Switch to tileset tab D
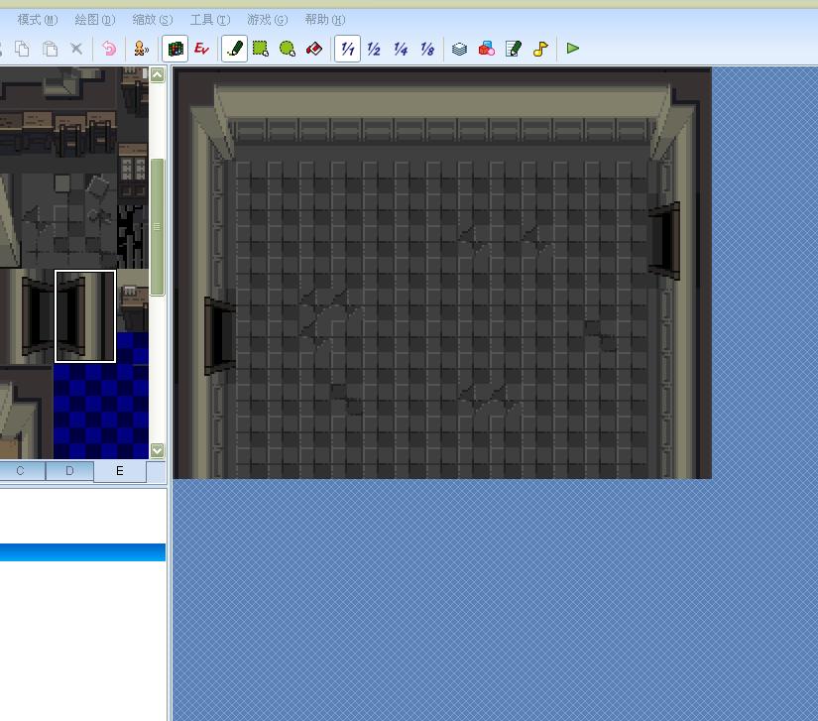818x721 pixels. (70, 470)
